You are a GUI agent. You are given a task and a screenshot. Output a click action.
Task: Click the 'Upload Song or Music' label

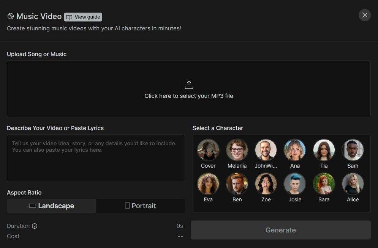coord(36,54)
